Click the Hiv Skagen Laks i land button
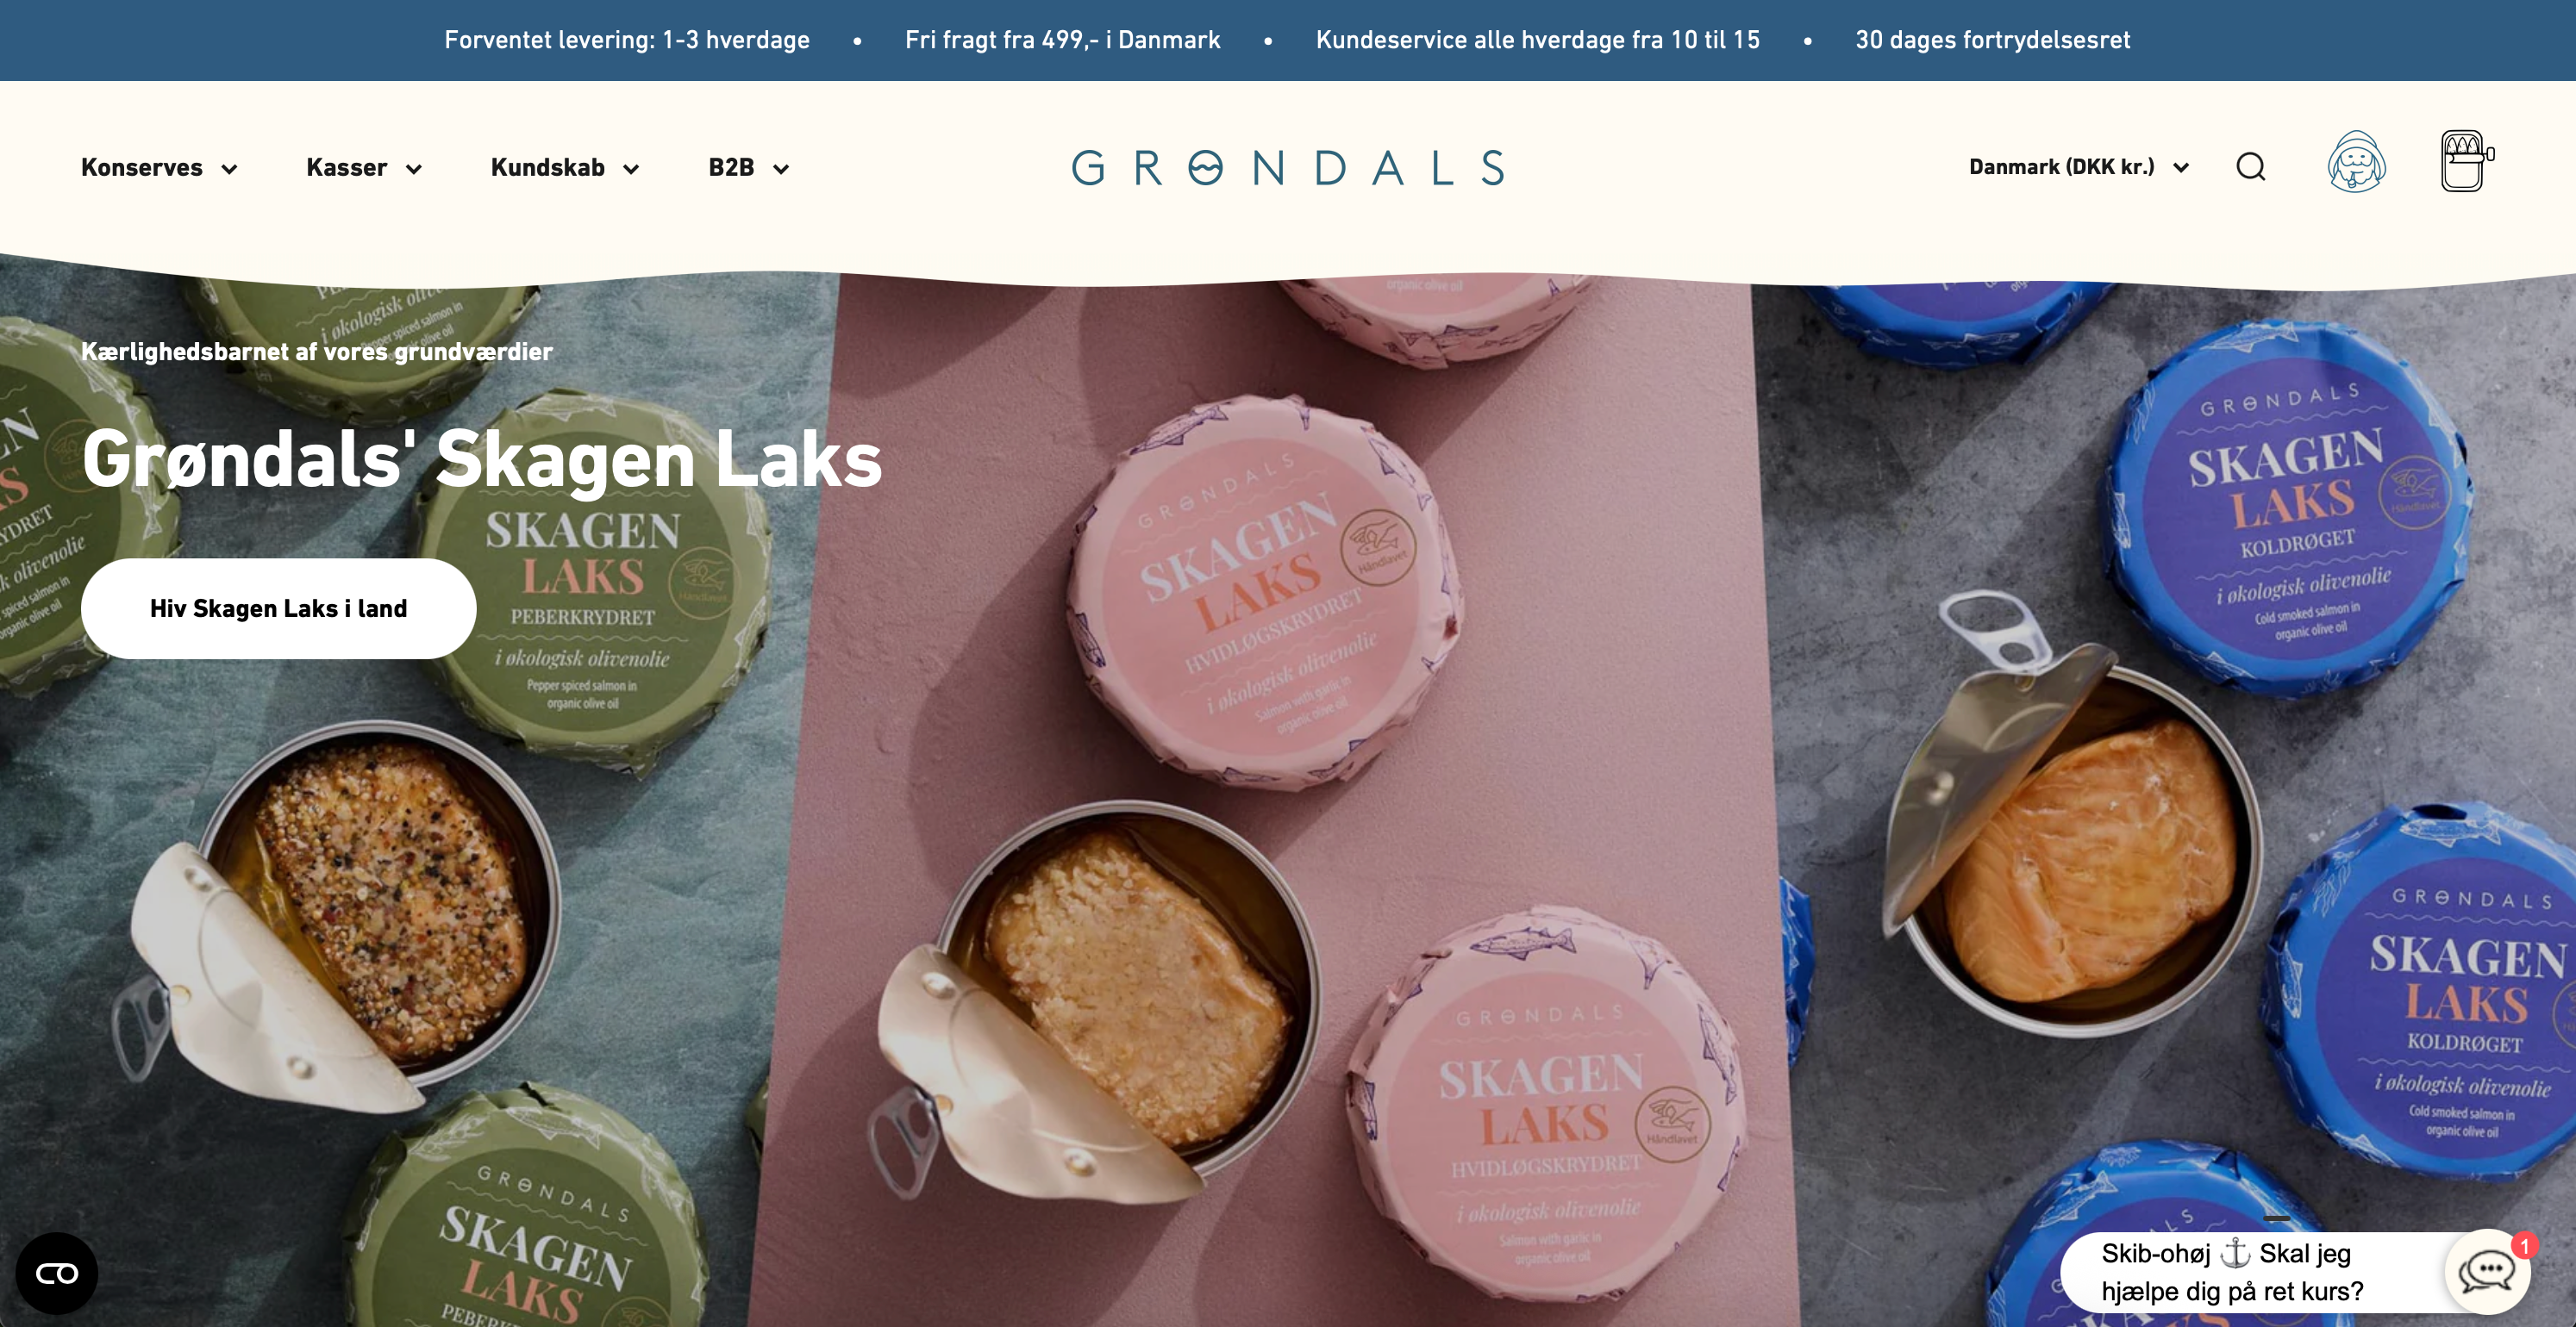The height and width of the screenshot is (1327, 2576). (x=279, y=608)
